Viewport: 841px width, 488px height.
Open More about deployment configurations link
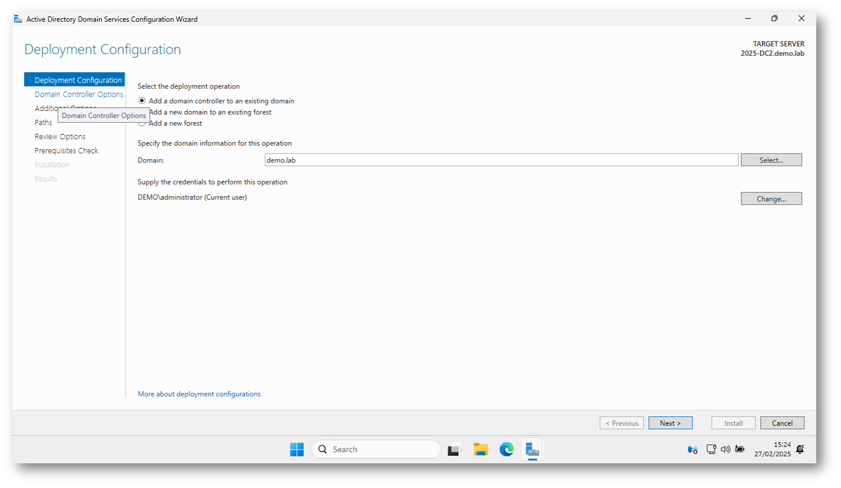pos(199,394)
